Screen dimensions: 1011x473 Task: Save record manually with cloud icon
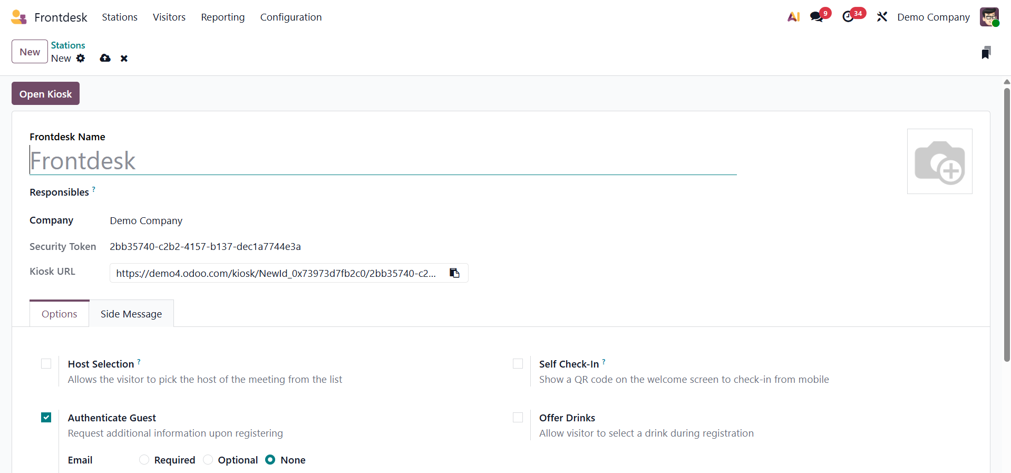[105, 58]
